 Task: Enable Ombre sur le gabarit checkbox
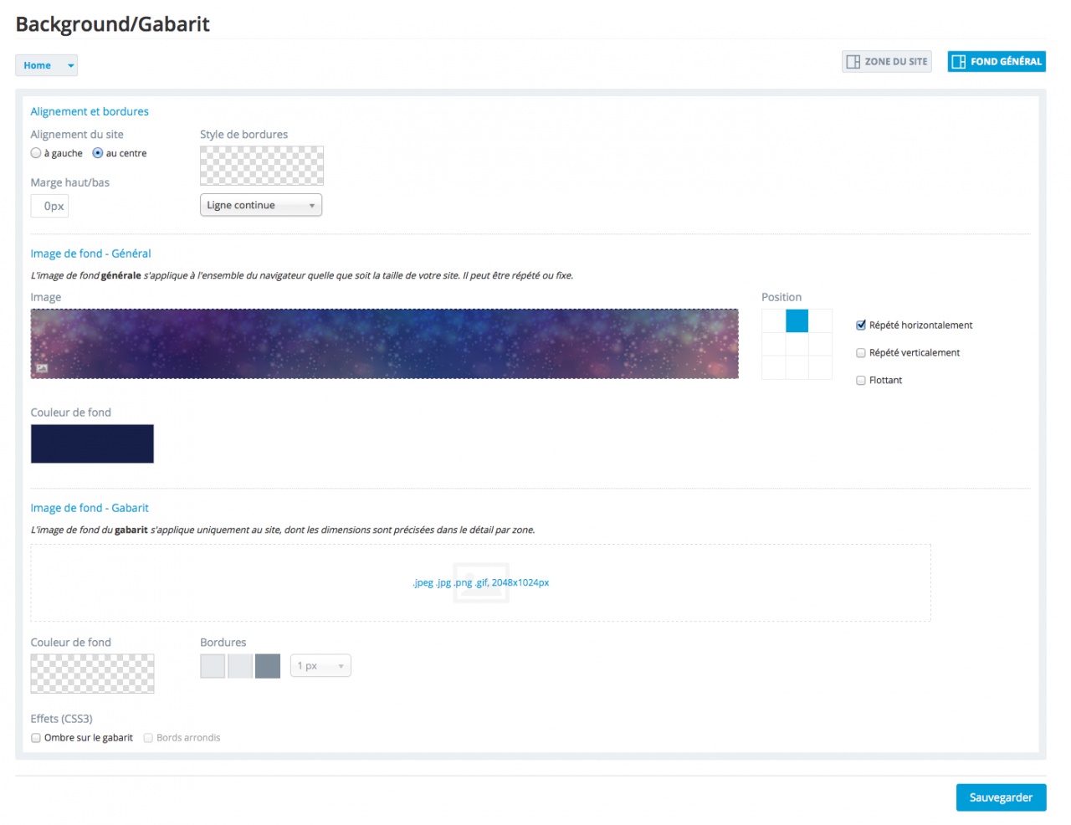tap(36, 738)
